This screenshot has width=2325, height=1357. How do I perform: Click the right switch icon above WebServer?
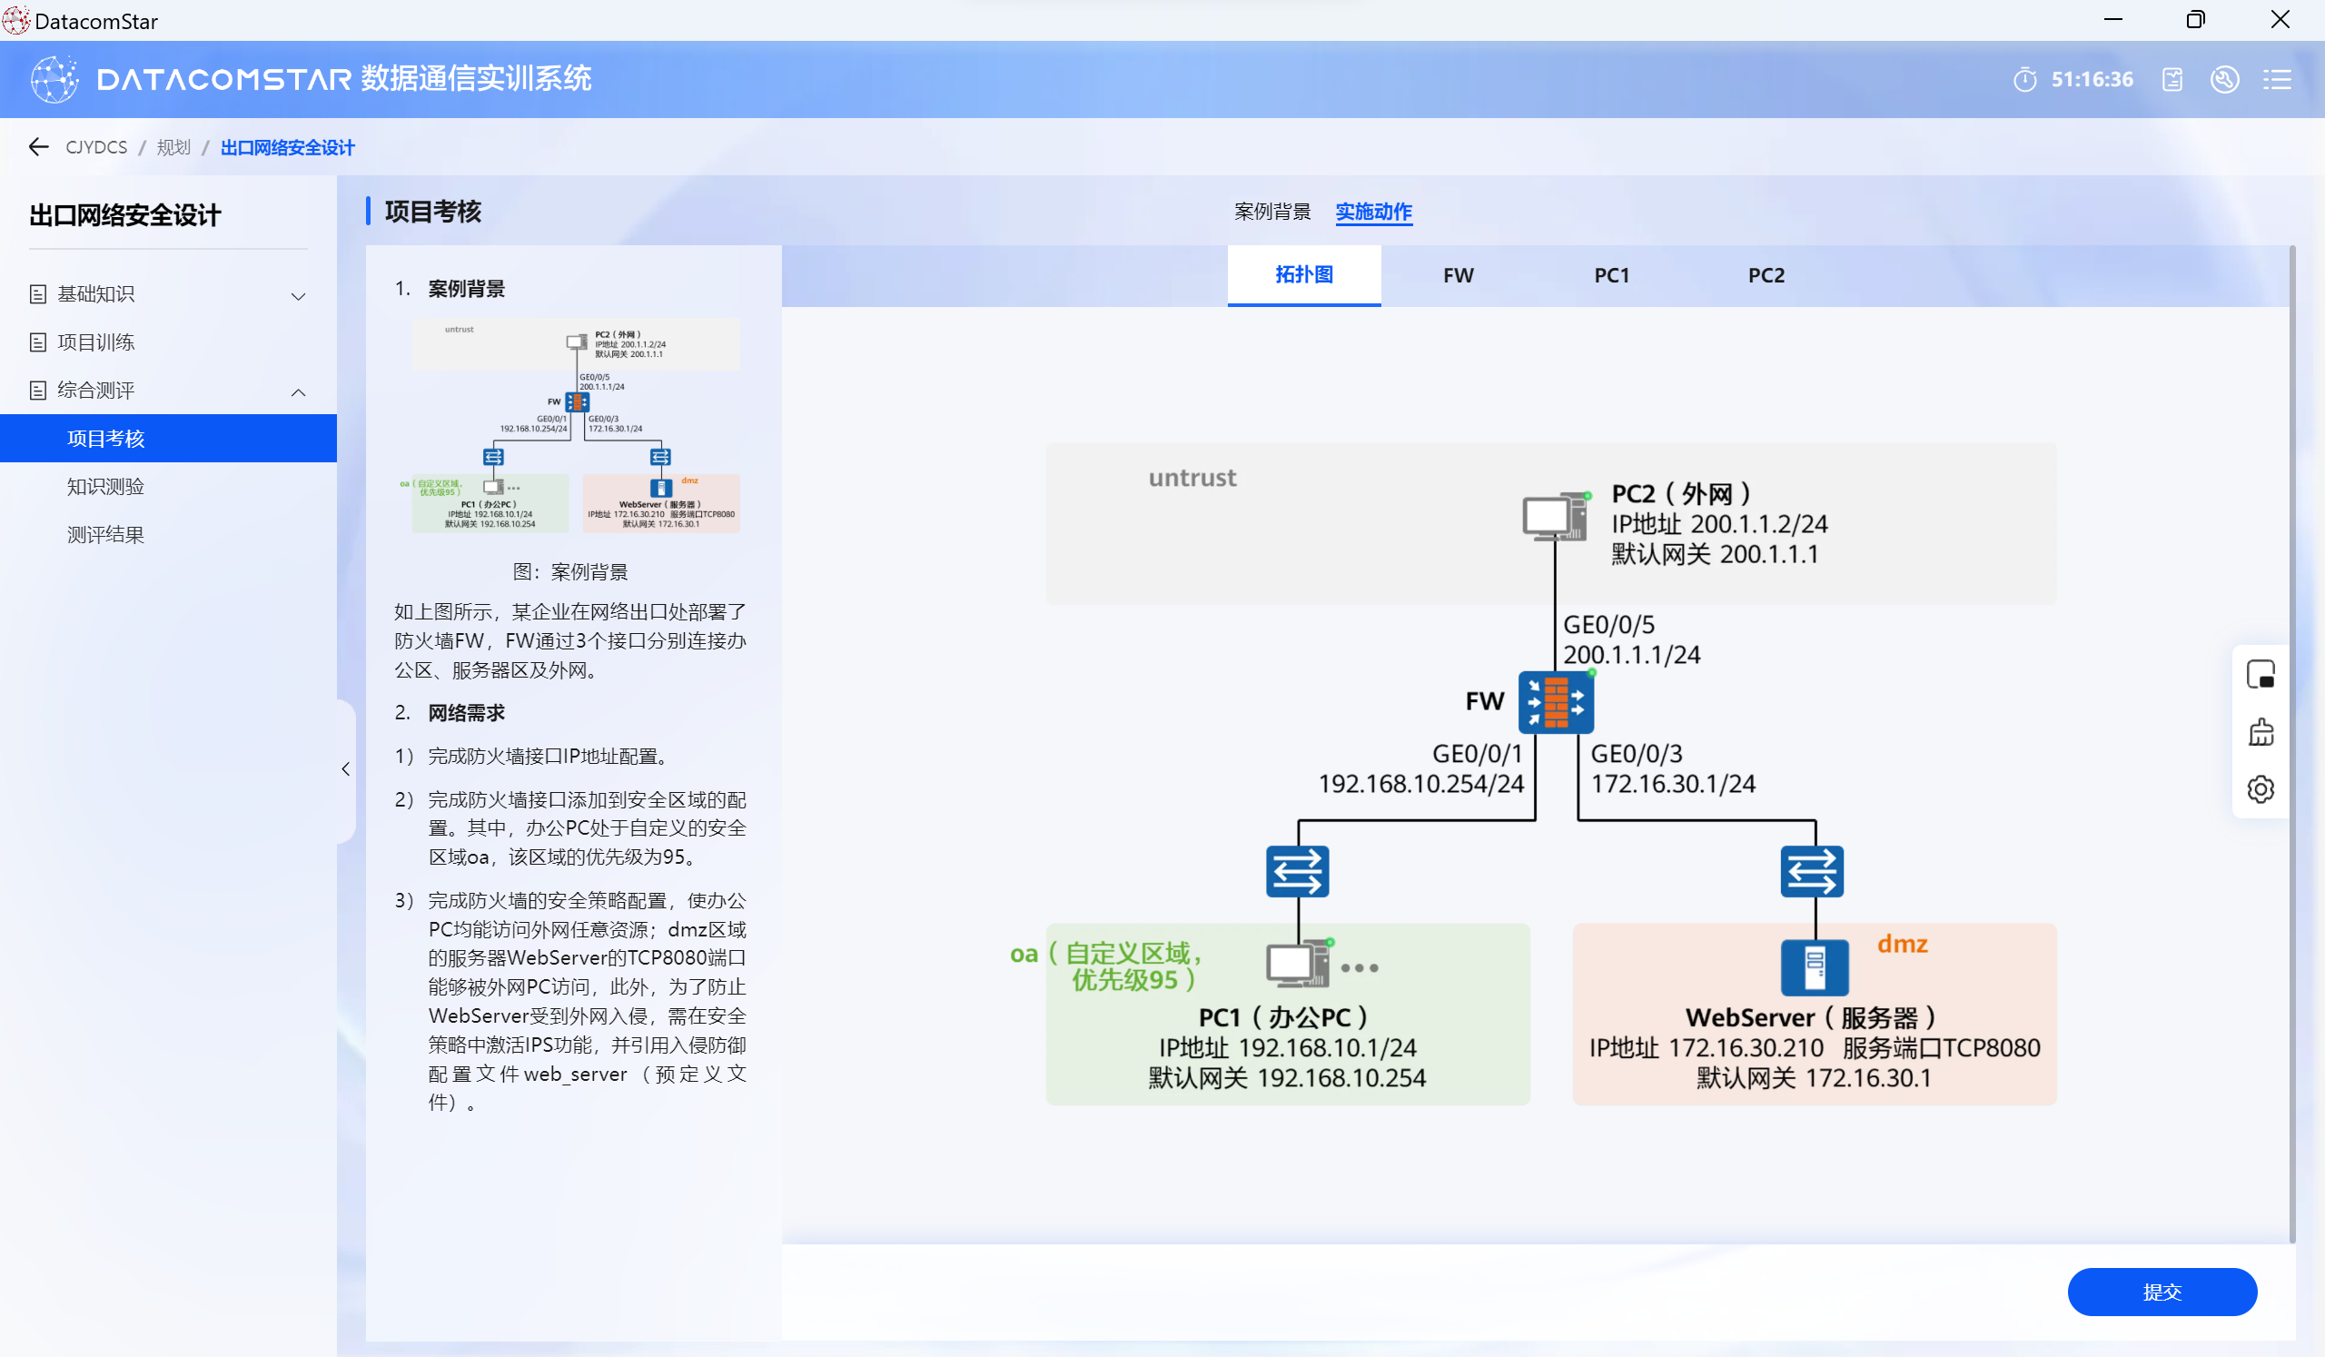click(1810, 871)
